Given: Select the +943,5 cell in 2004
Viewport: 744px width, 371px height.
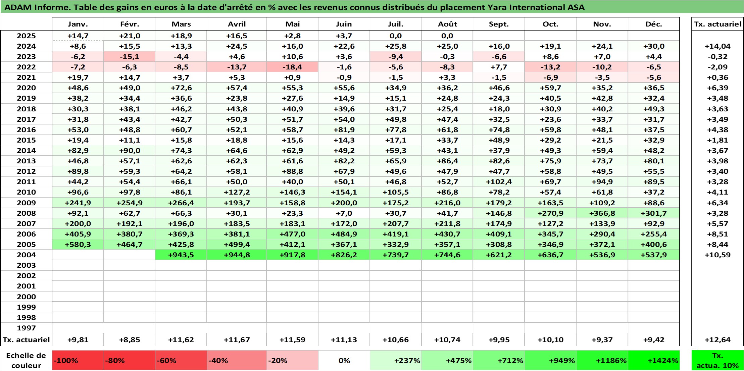Looking at the screenshot, I should (x=181, y=255).
